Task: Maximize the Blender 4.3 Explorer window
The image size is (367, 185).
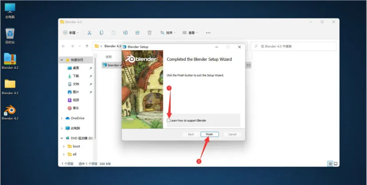Action: tap(322, 22)
